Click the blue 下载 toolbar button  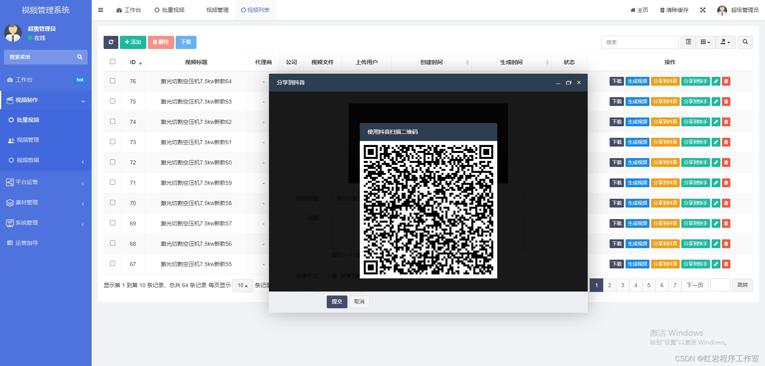pos(186,42)
